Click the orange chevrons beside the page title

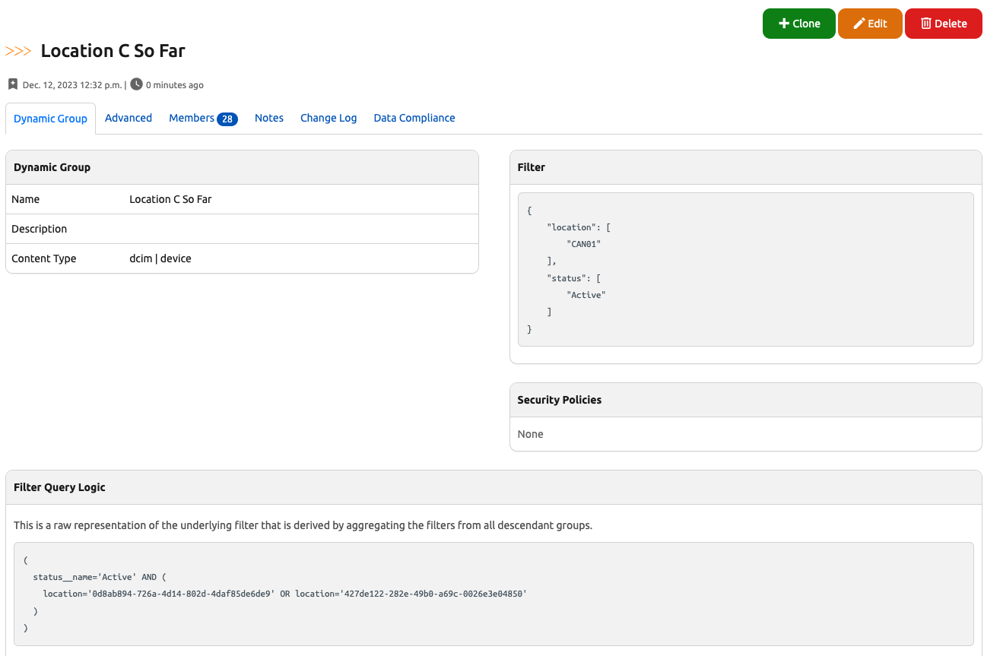pos(18,51)
